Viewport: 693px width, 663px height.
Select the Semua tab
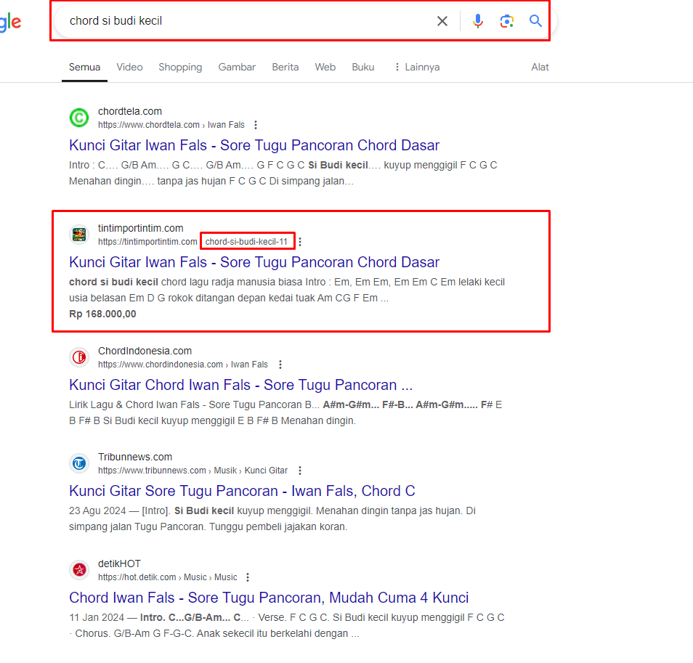[x=84, y=67]
